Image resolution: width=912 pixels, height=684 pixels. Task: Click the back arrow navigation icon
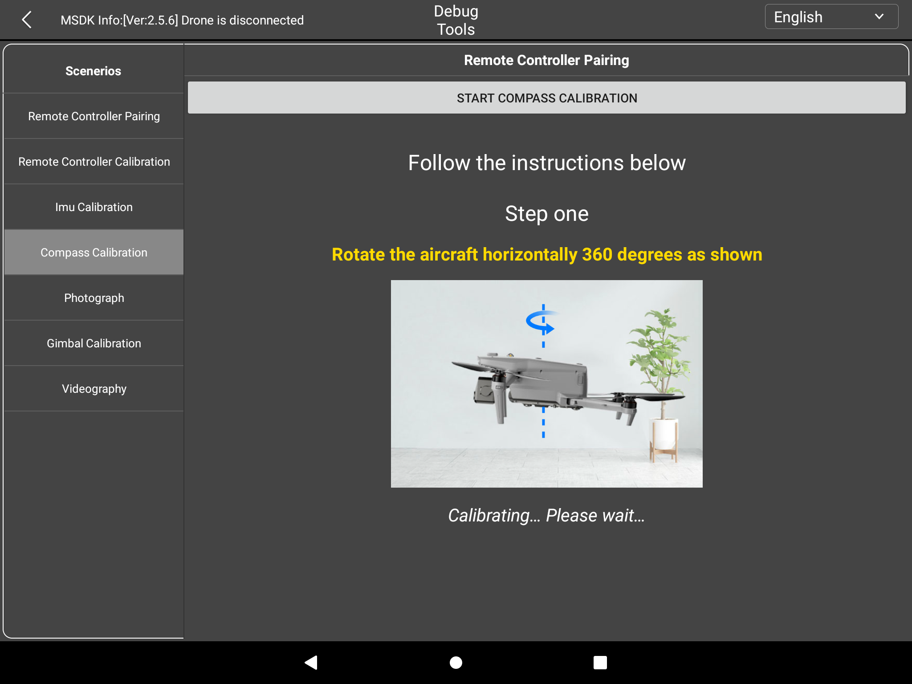pyautogui.click(x=26, y=20)
